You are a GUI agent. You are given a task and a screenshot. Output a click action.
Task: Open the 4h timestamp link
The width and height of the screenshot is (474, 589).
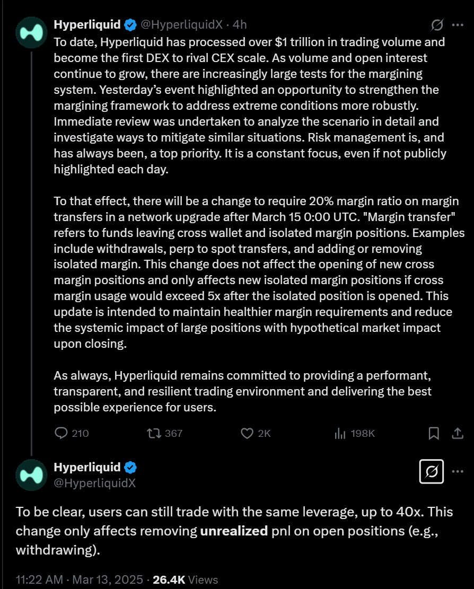click(x=240, y=24)
